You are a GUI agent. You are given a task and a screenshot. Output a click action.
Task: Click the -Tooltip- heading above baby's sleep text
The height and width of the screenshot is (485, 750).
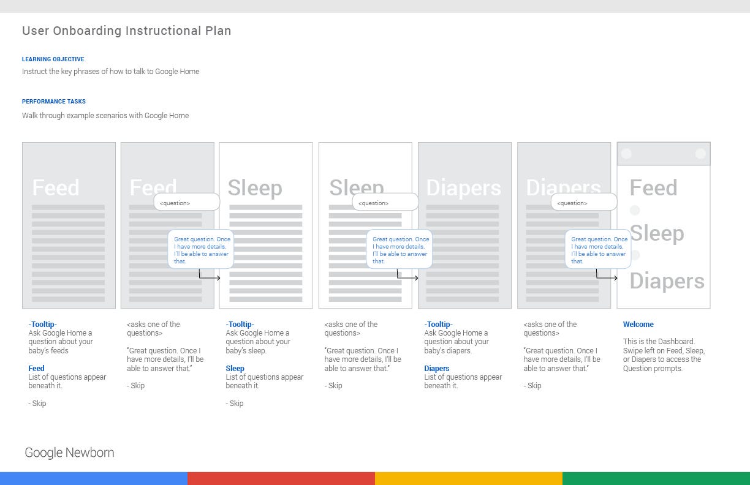240,325
